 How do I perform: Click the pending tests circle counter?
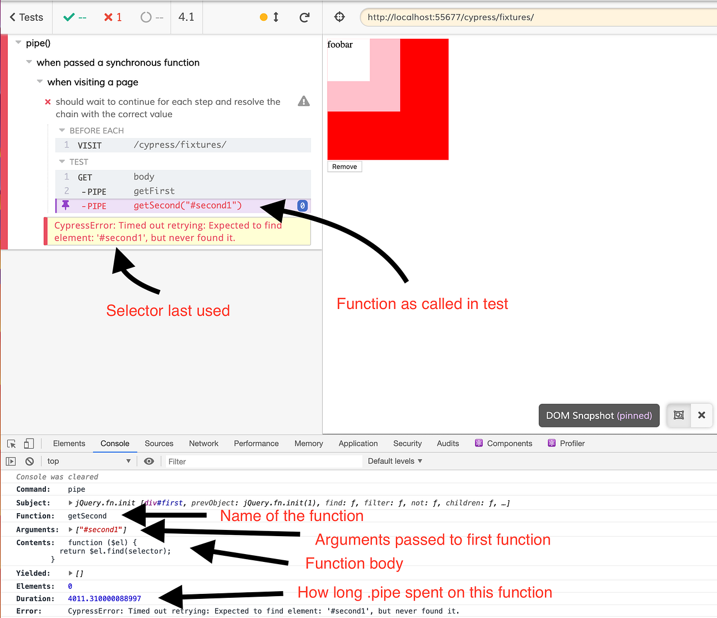[x=152, y=17]
